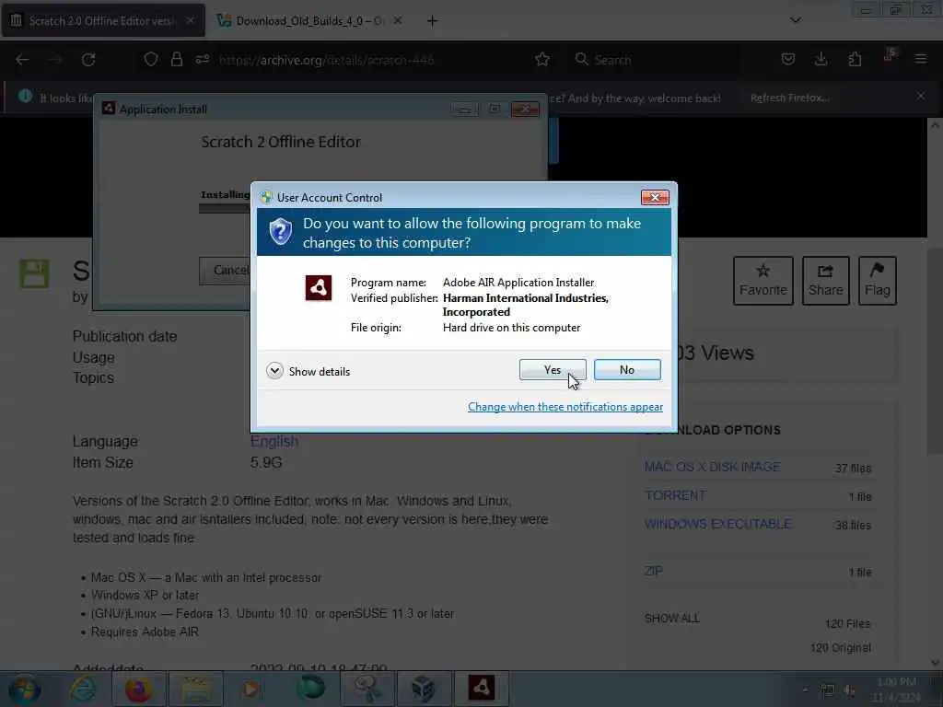Bookmark this page with the star
This screenshot has height=707, width=943.
[x=541, y=59]
